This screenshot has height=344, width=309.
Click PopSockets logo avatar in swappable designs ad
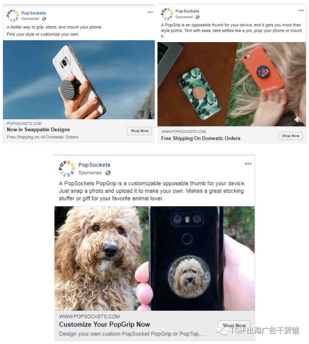13,15
